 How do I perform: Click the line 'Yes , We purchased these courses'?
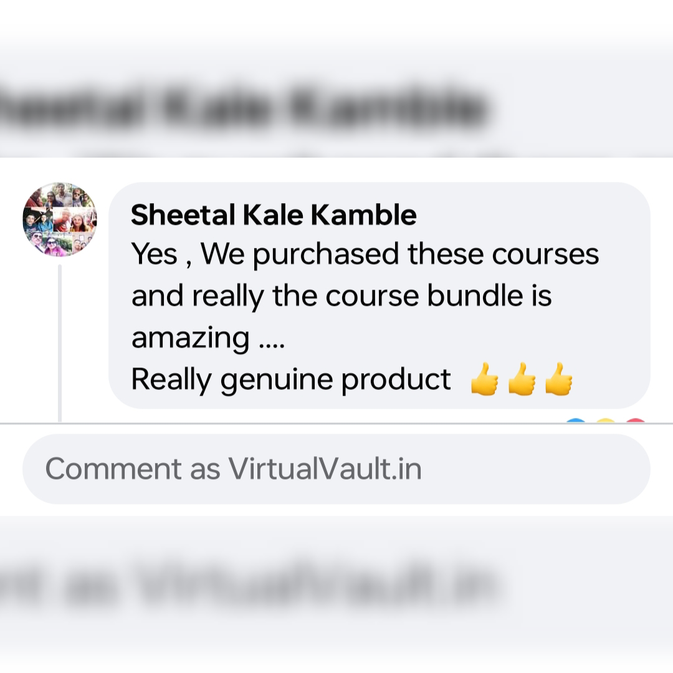pyautogui.click(x=365, y=254)
